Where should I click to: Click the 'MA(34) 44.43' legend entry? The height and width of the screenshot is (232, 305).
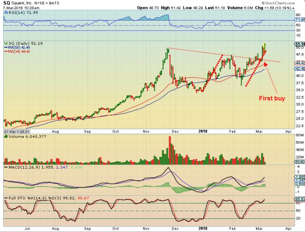tap(19, 52)
